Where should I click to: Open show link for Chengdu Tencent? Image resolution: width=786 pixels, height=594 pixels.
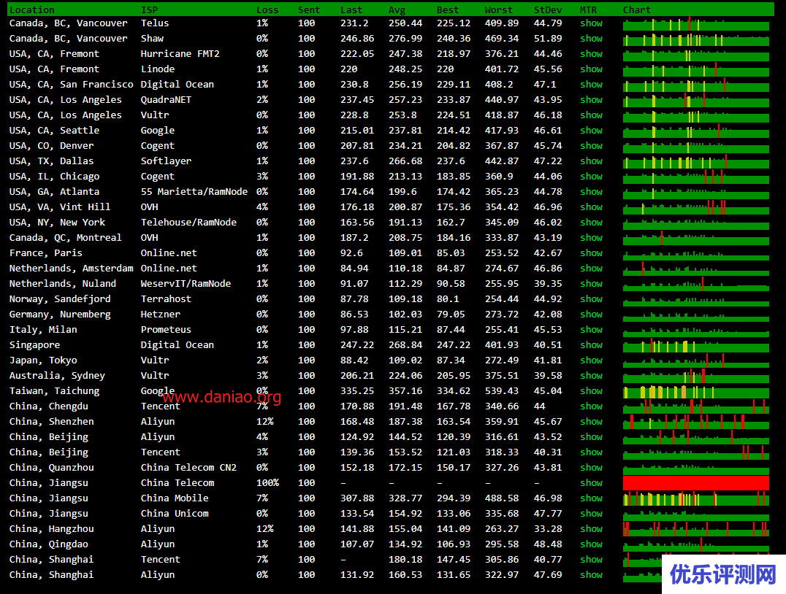(x=591, y=406)
